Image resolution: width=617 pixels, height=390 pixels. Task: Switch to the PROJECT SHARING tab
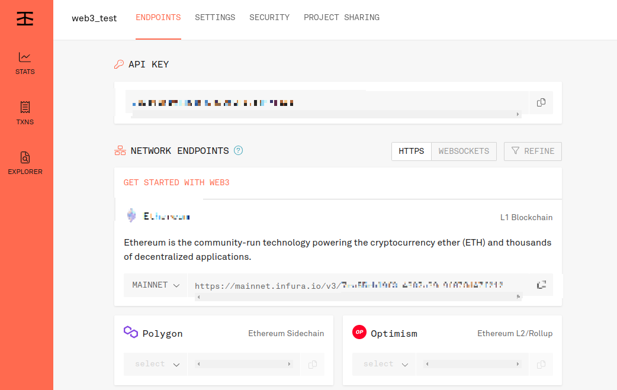tap(342, 17)
